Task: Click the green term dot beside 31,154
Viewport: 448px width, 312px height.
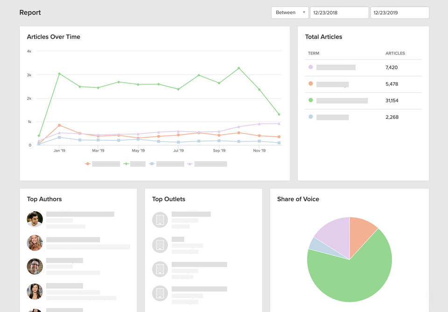Action: (311, 100)
